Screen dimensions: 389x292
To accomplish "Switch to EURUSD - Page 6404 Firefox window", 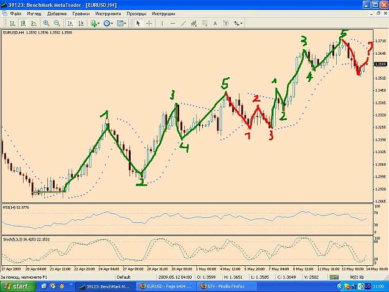I will [x=166, y=286].
